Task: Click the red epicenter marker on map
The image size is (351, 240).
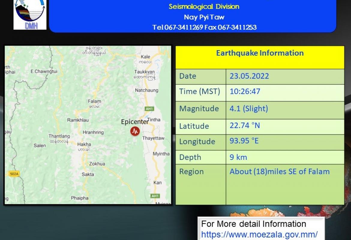Action: pos(135,131)
